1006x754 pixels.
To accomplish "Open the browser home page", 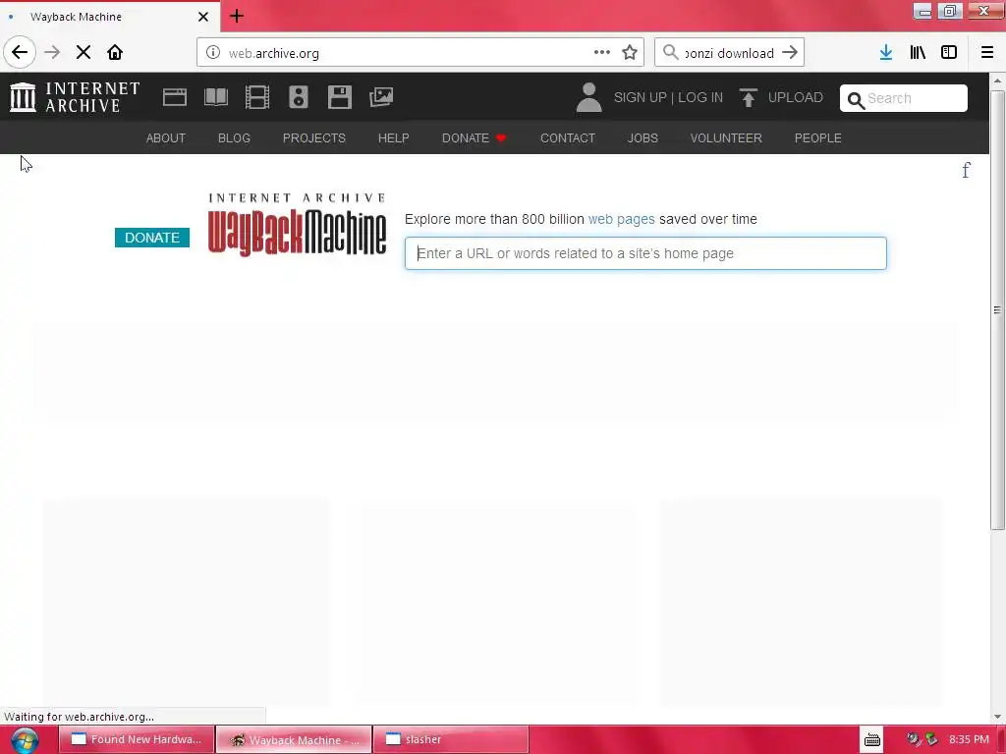I will tap(115, 53).
